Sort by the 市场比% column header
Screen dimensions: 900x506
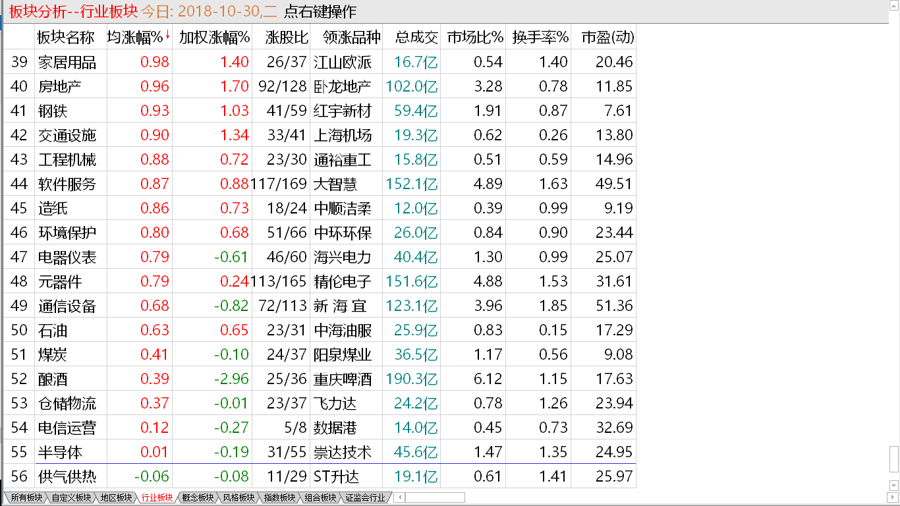point(475,38)
